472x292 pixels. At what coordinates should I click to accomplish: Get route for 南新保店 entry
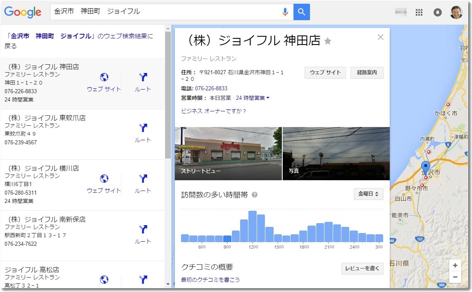point(143,234)
